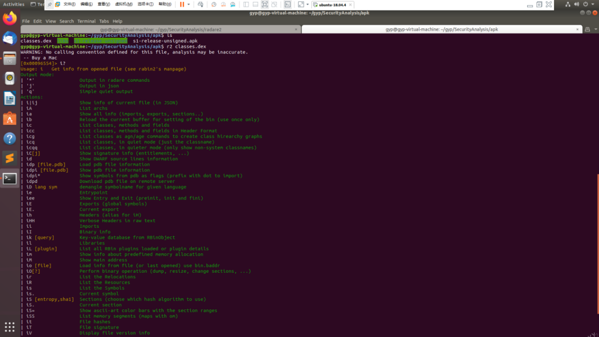
Task: Click the '[0x00096554]> i?' prompt line
Action: (43, 63)
